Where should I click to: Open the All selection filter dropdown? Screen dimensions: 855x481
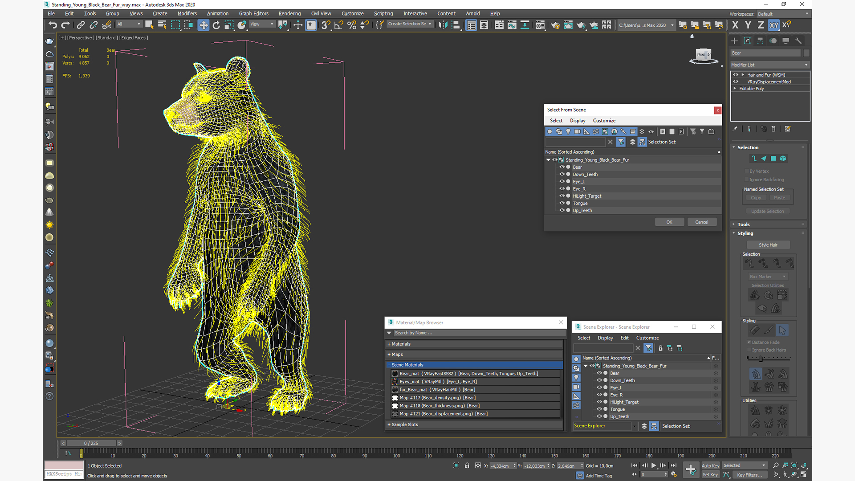click(x=129, y=24)
